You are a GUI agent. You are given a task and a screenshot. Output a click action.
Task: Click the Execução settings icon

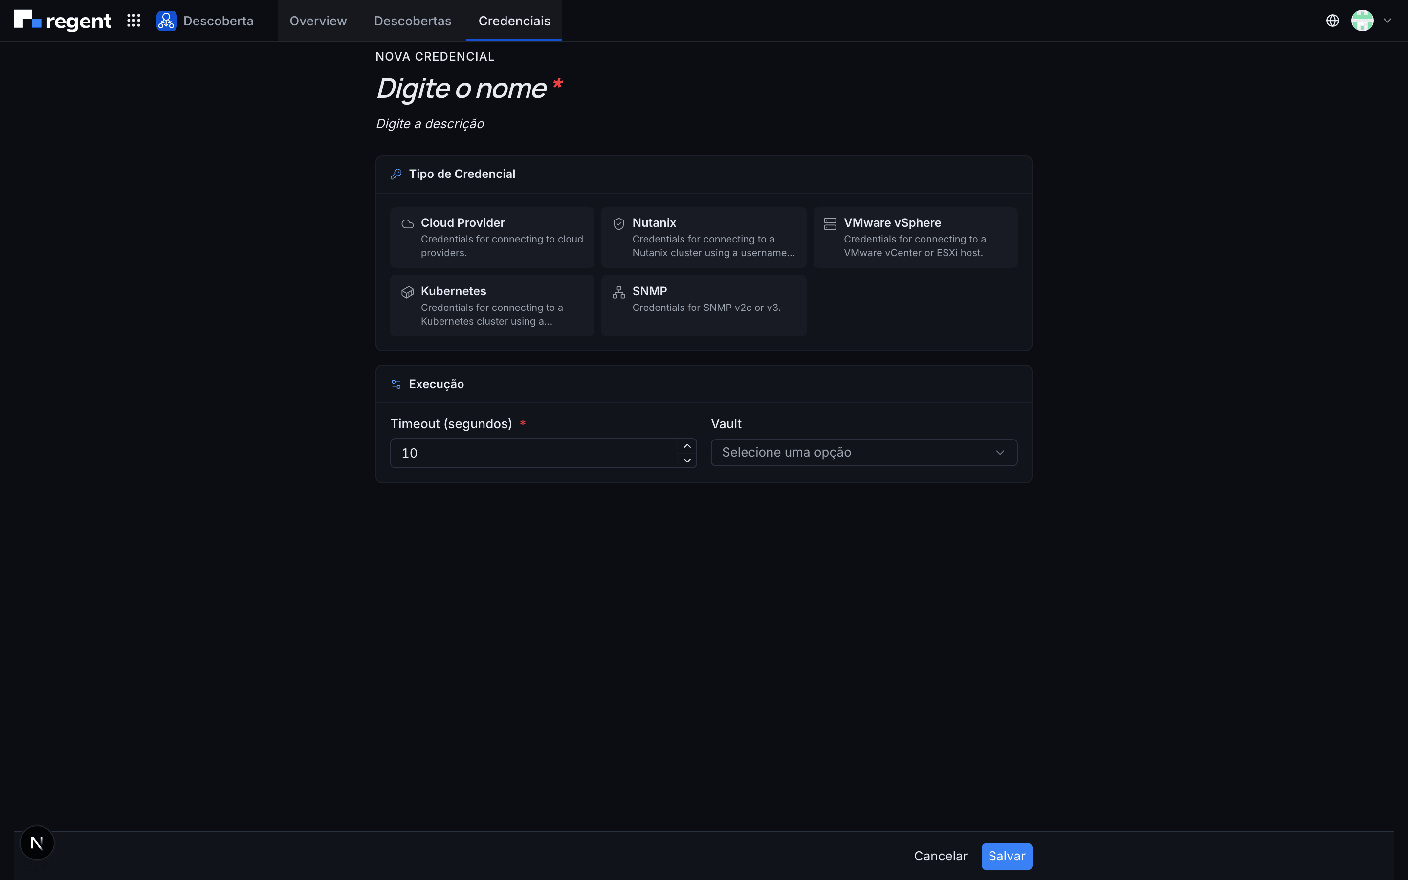[396, 384]
